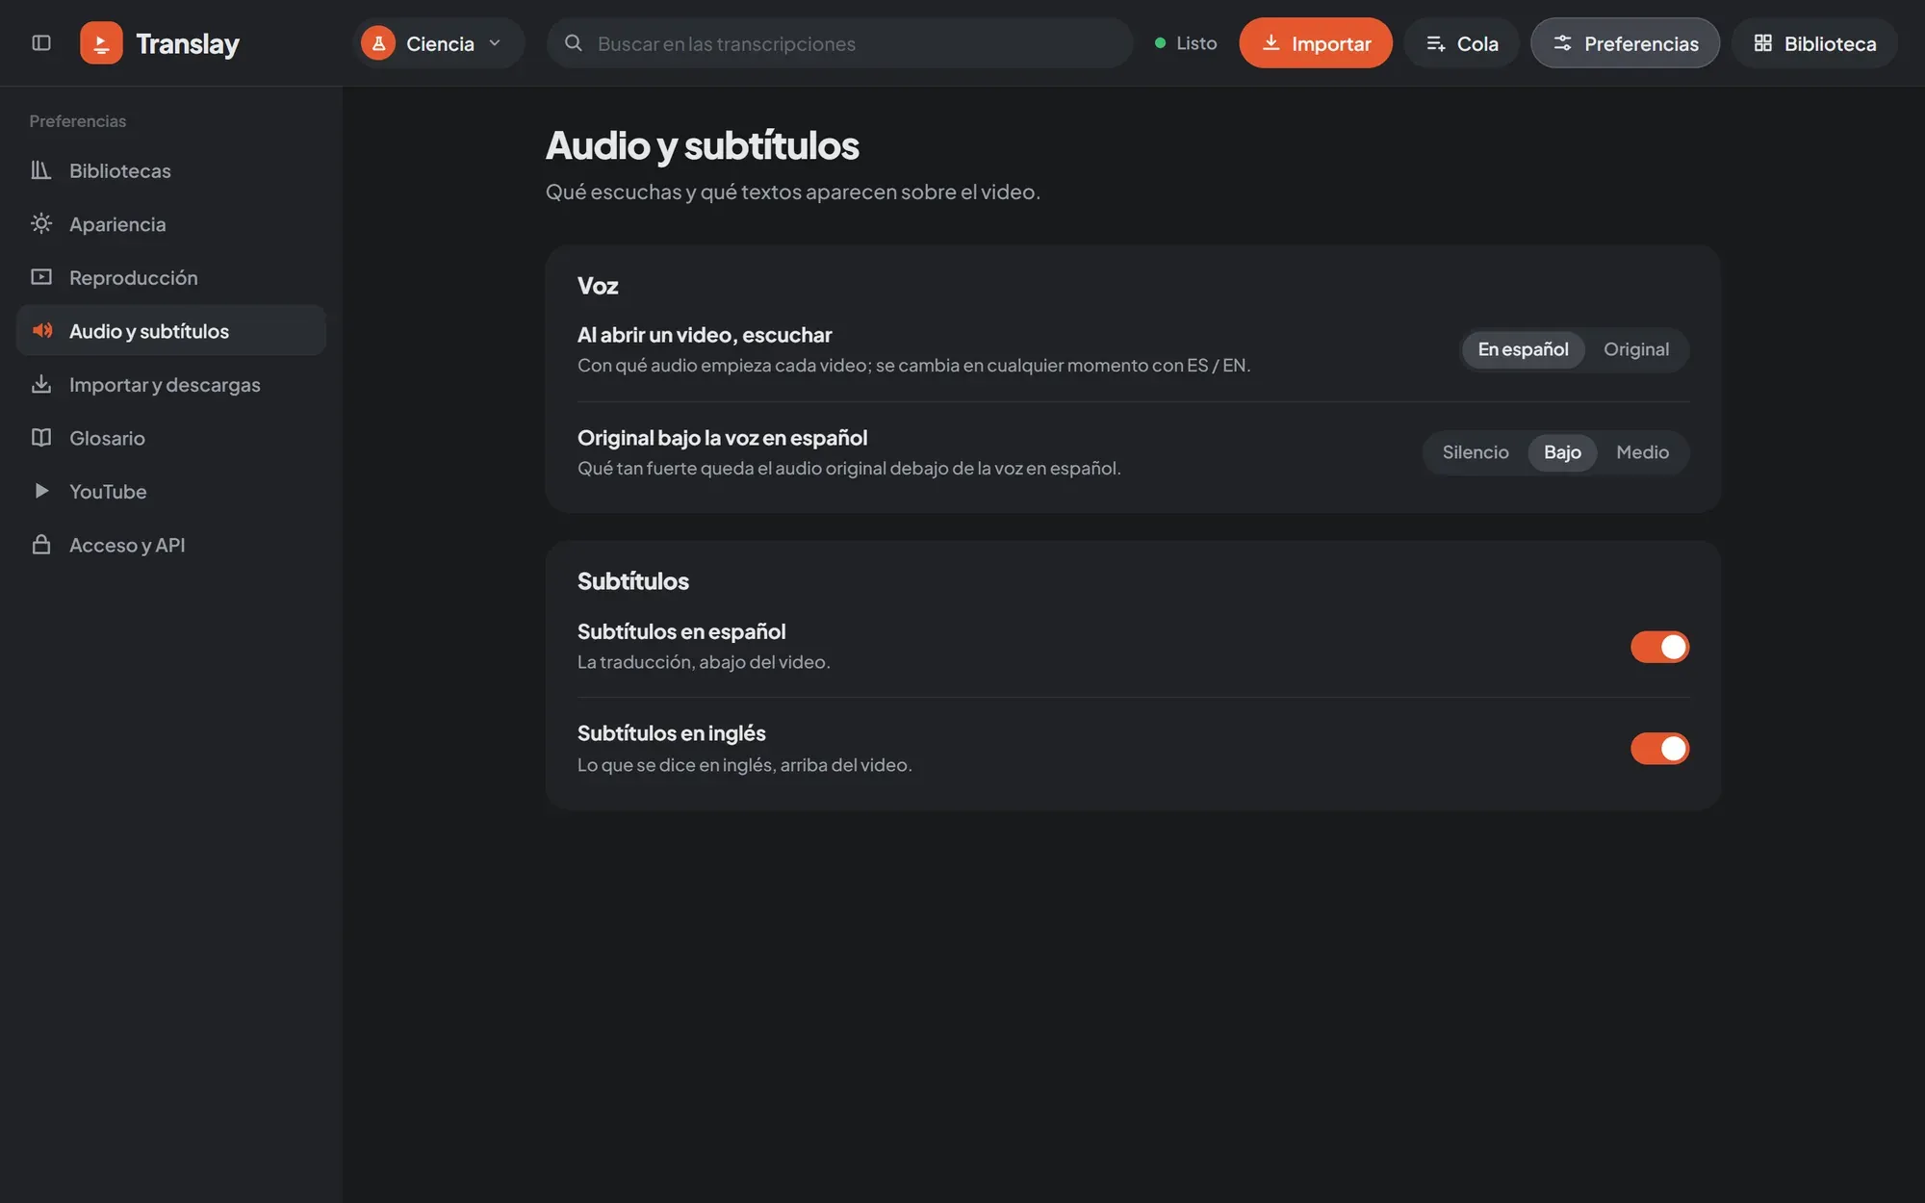Click the Translay logo icon
1925x1203 pixels.
click(x=101, y=43)
